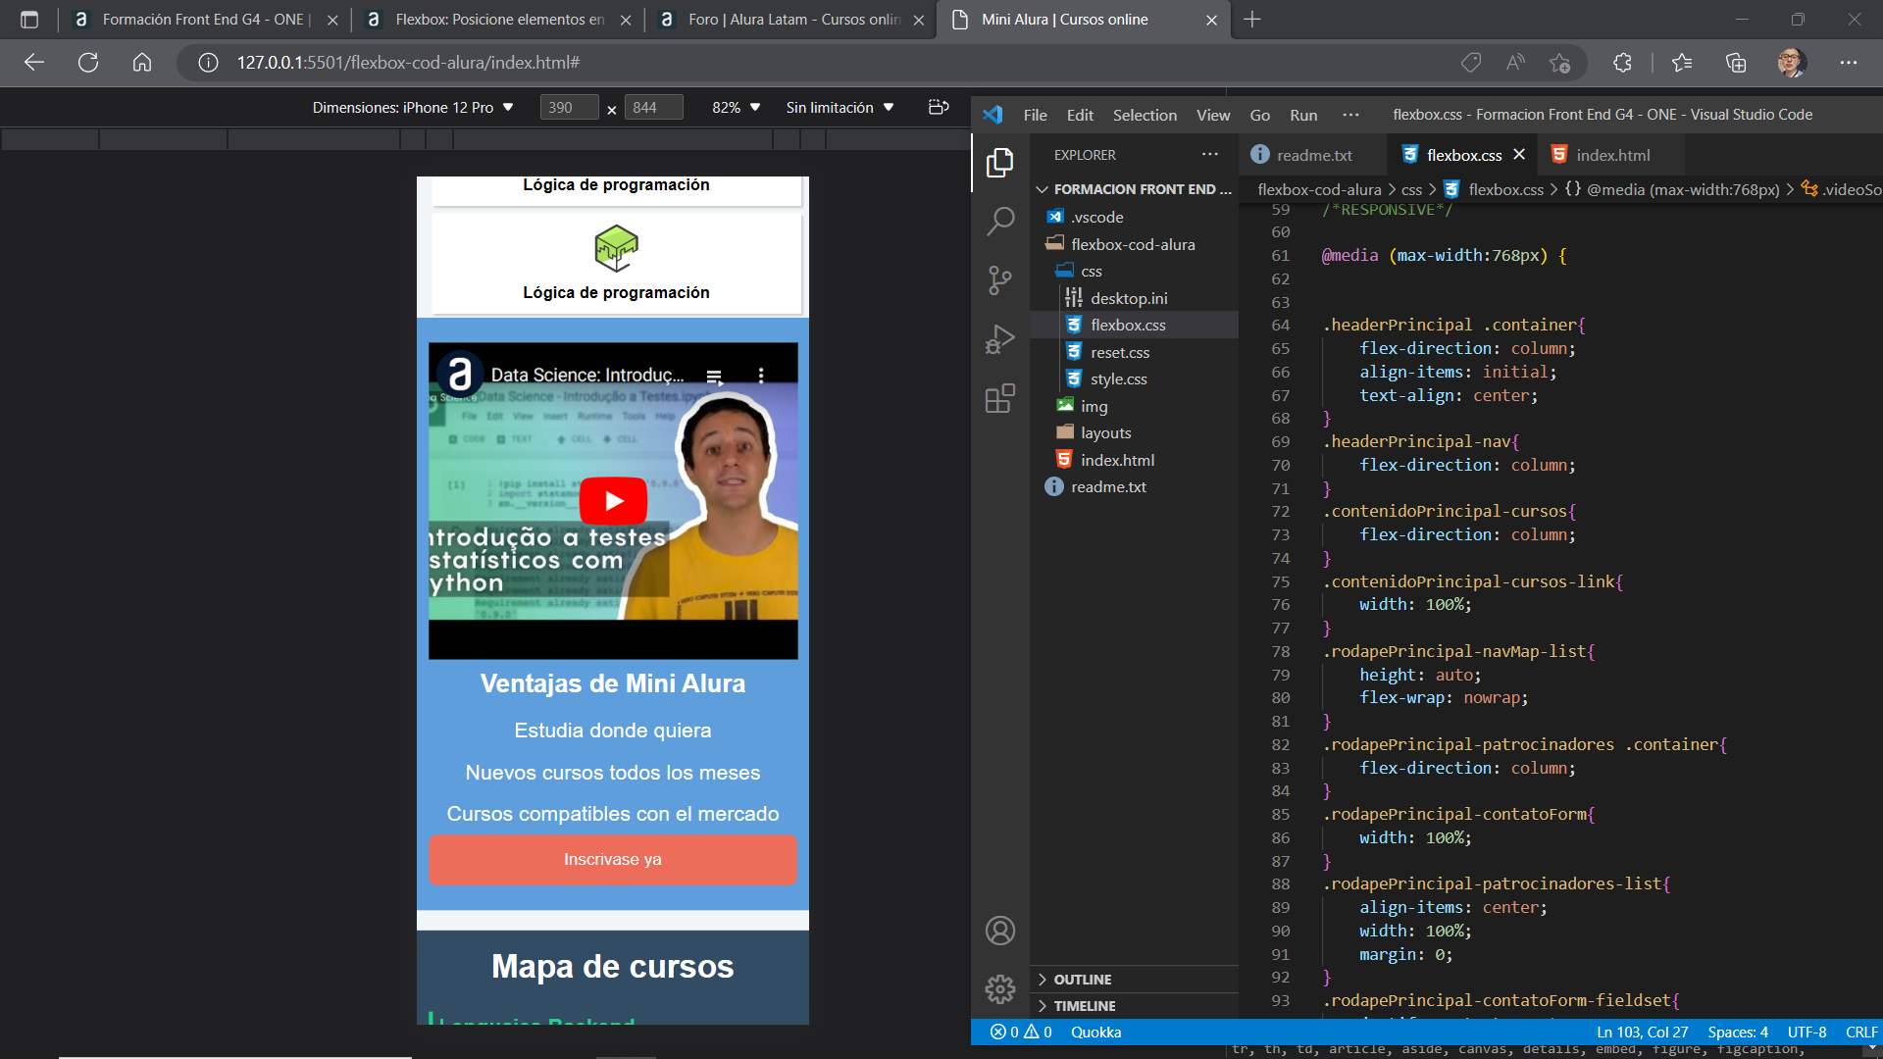Open the Run menu
This screenshot has height=1059, width=1883.
[1303, 115]
